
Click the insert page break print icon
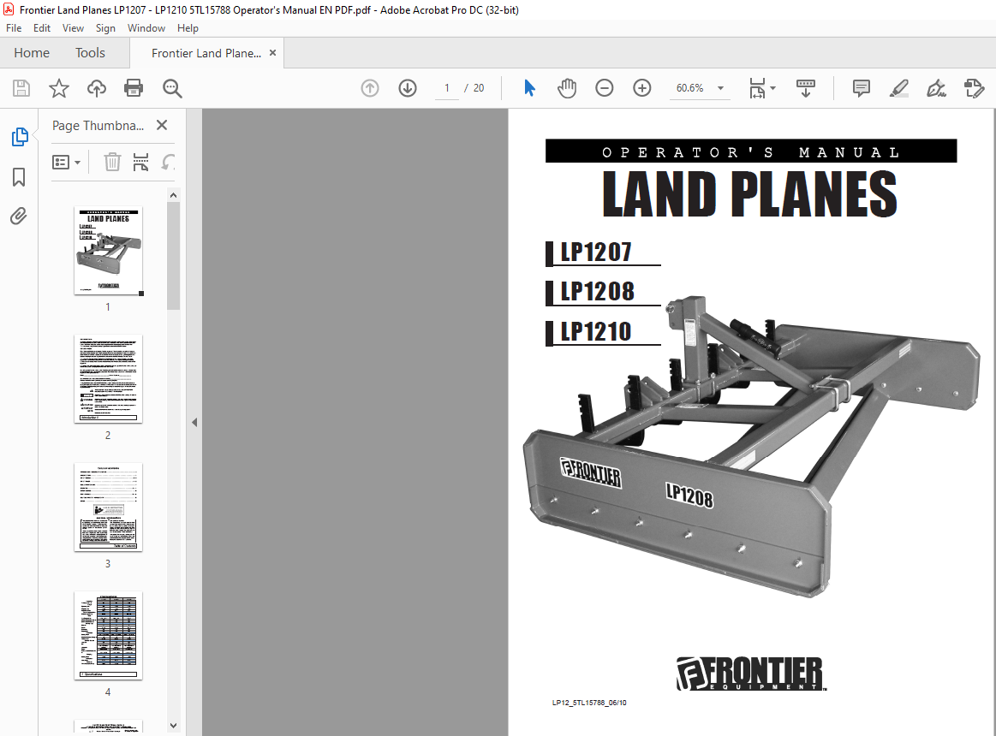click(140, 162)
